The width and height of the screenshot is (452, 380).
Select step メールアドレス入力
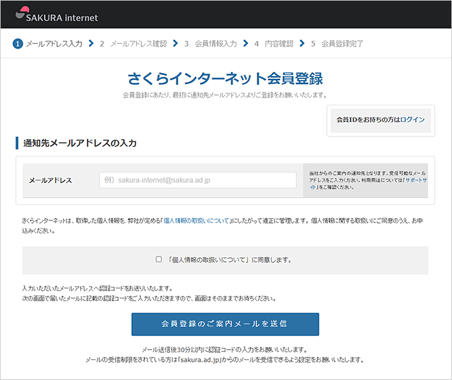coord(54,43)
